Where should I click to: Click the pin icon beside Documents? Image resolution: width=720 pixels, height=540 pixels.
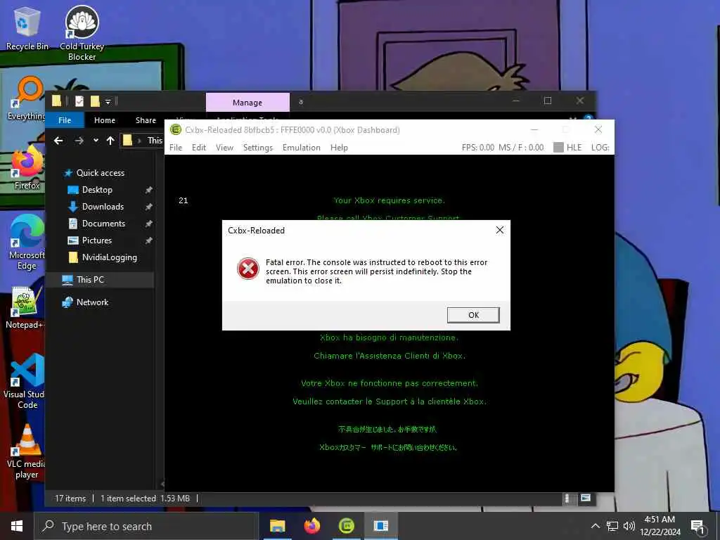pos(149,224)
